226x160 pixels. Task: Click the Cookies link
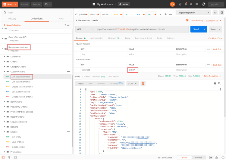coord(212,38)
